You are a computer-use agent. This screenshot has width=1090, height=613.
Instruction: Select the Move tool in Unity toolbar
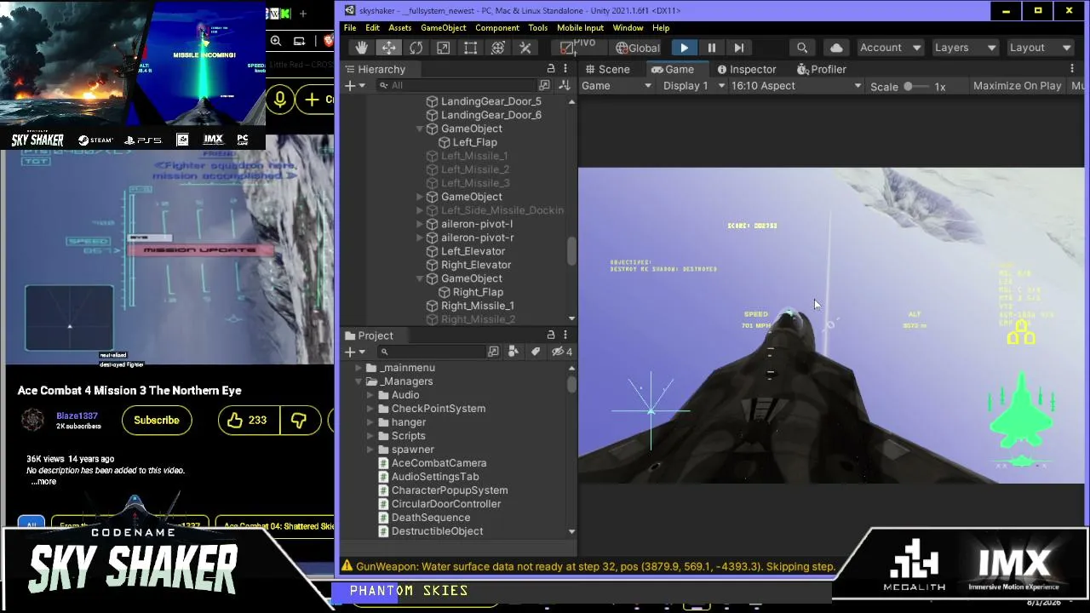388,48
